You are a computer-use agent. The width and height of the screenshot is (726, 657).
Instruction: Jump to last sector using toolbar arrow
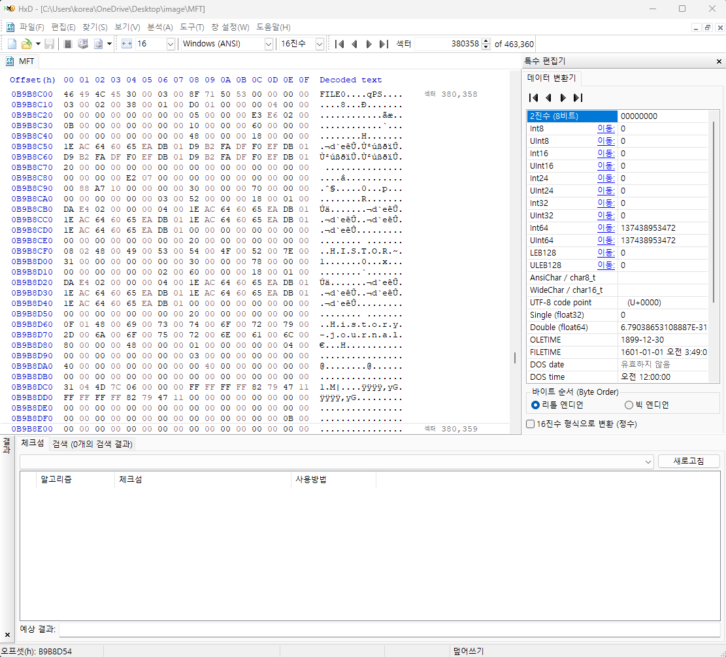[x=384, y=44]
